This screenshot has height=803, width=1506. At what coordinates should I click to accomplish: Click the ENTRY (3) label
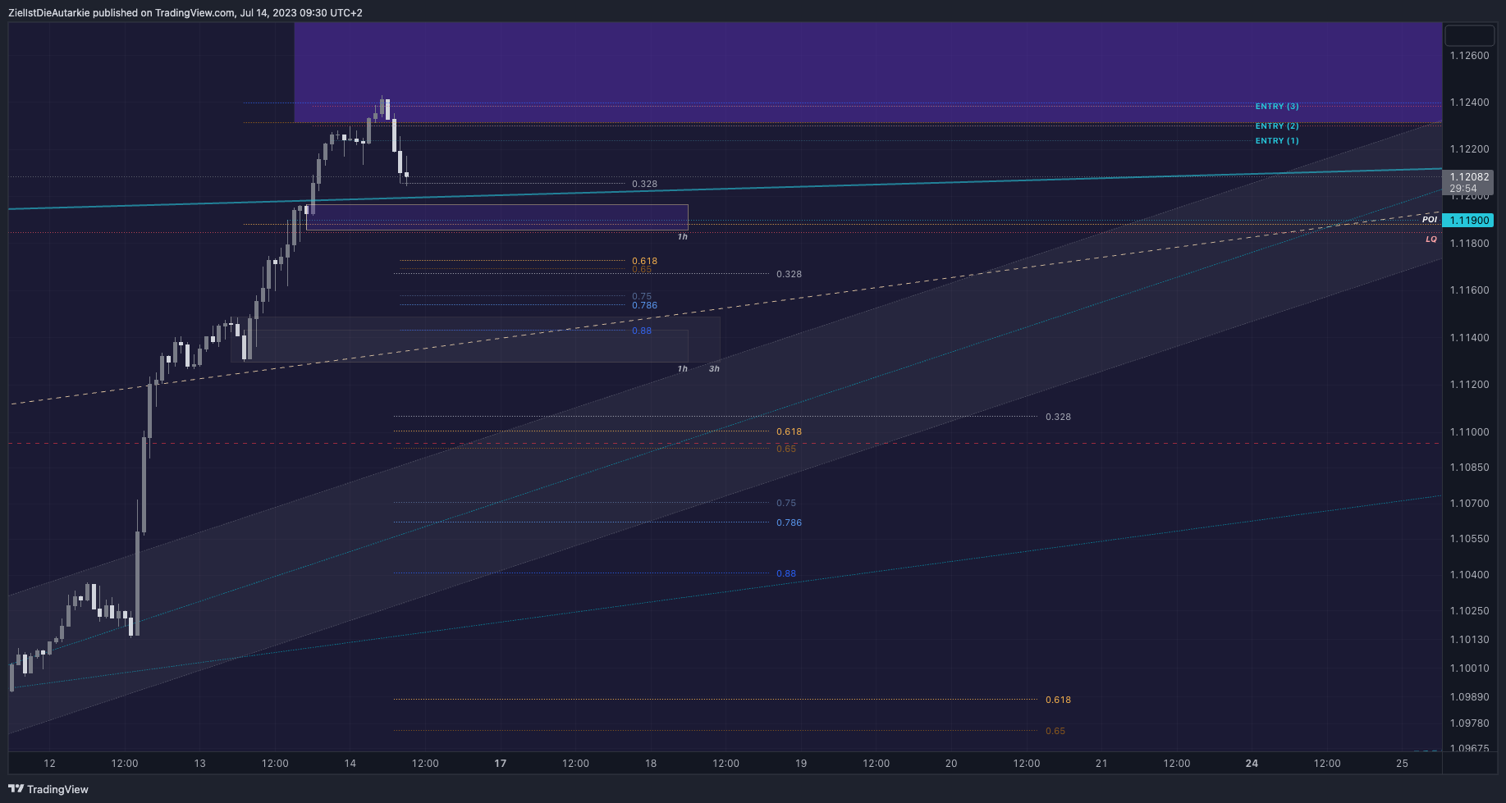pyautogui.click(x=1277, y=107)
